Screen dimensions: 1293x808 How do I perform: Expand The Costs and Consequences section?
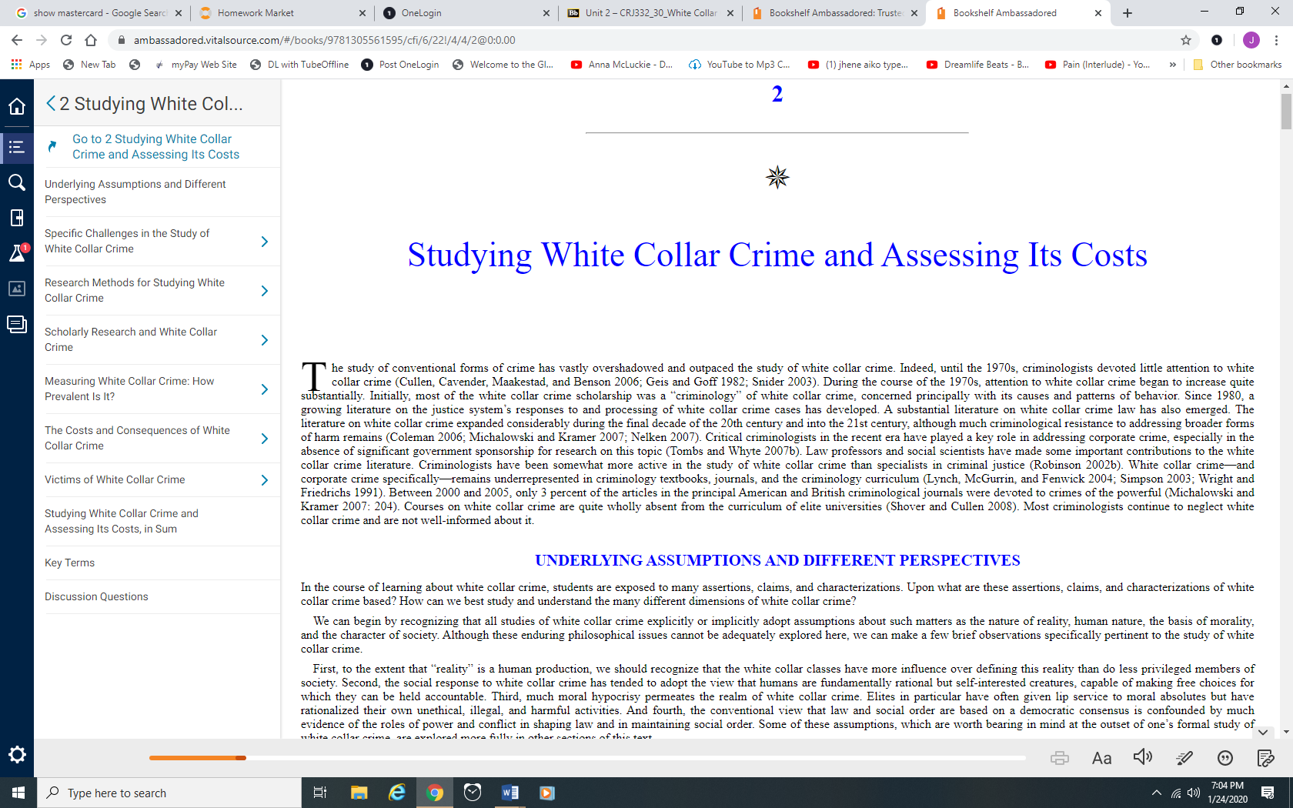coord(264,439)
